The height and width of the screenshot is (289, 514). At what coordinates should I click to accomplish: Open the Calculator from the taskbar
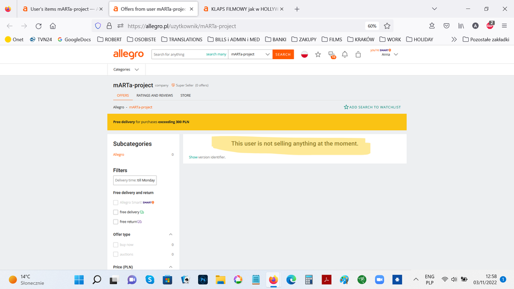pos(309,280)
